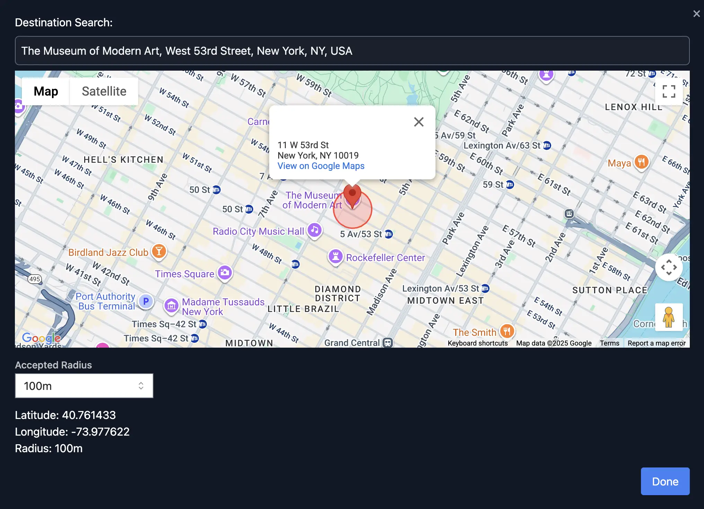This screenshot has width=704, height=509.
Task: Click Grand Central rail station icon
Action: (388, 343)
